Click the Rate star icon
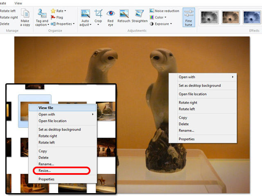 coord(53,11)
